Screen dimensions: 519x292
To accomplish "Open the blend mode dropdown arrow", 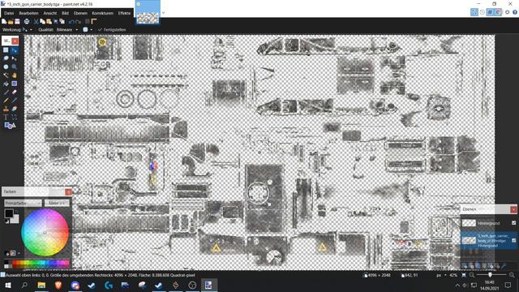I will click(91, 30).
